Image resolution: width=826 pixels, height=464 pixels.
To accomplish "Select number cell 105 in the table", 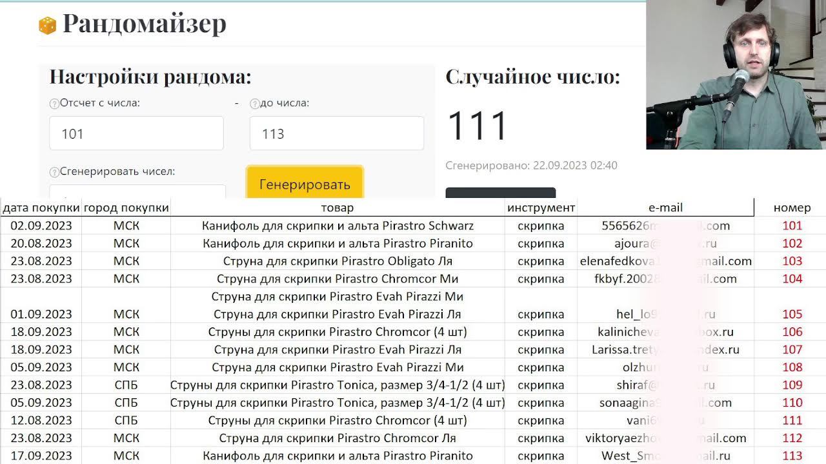I will 792,314.
